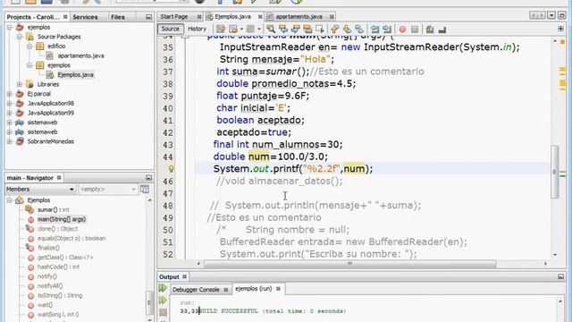Select Ejemplos.java in Projects tree
Screen dimensions: 572x322
(x=75, y=75)
